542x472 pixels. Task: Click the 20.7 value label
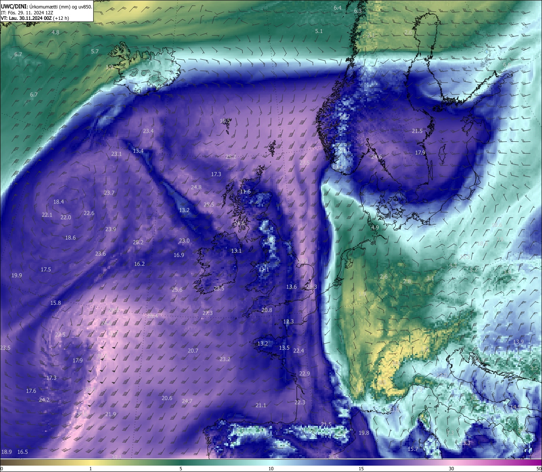[193, 351]
